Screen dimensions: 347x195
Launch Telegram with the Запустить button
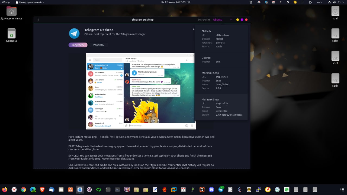tap(78, 45)
